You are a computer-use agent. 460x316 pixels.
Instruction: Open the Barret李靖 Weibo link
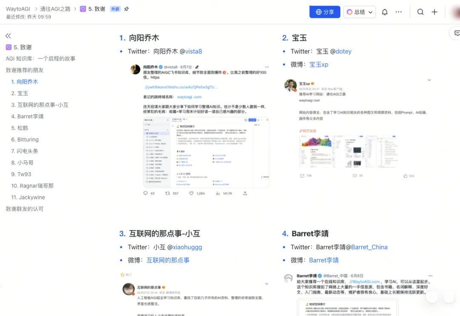[x=324, y=260]
